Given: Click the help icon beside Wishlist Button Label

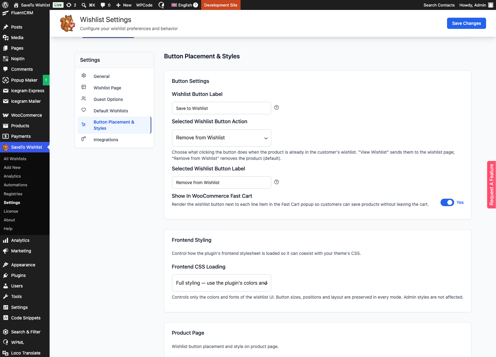Looking at the screenshot, I should 277,107.
